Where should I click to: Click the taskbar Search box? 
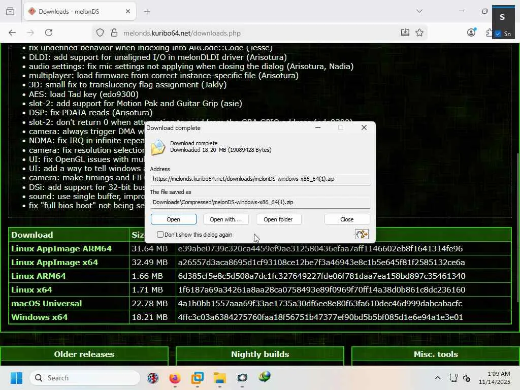click(85, 378)
